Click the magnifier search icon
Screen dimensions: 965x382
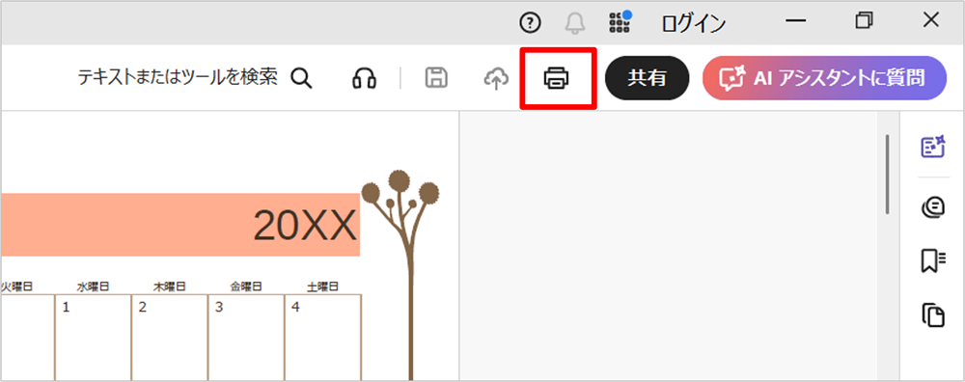(x=301, y=78)
